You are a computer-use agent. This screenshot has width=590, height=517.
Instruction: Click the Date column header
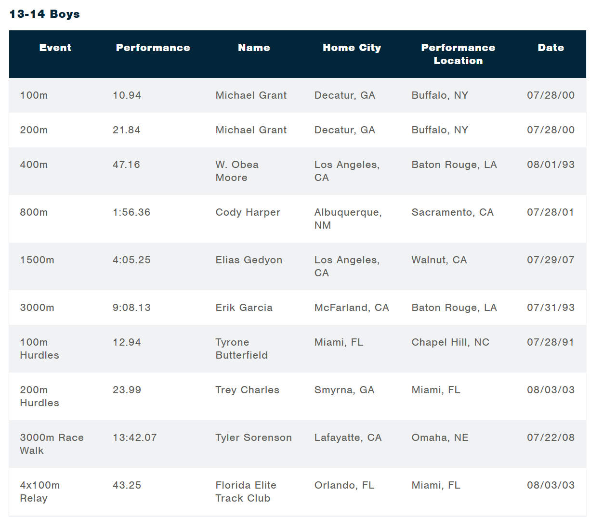tap(551, 48)
